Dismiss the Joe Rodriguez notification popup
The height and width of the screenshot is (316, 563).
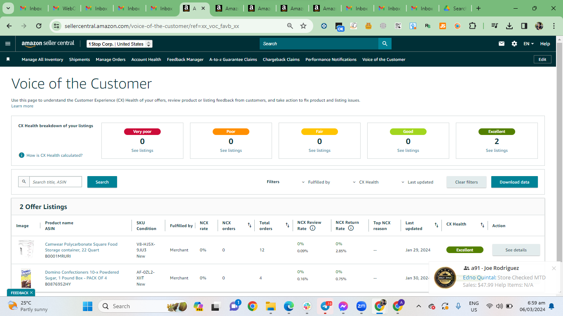554,268
